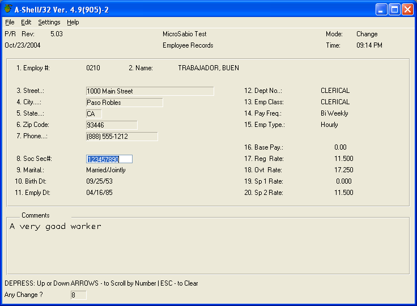Click the A-Shell application icon in title bar
Viewport: 417px width, 306px height.
(8, 9)
